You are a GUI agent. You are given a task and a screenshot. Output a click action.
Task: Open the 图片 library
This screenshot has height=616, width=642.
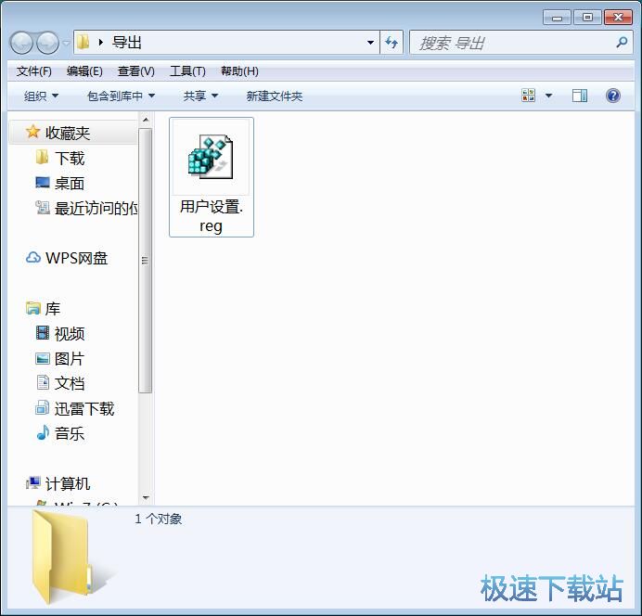coord(70,359)
